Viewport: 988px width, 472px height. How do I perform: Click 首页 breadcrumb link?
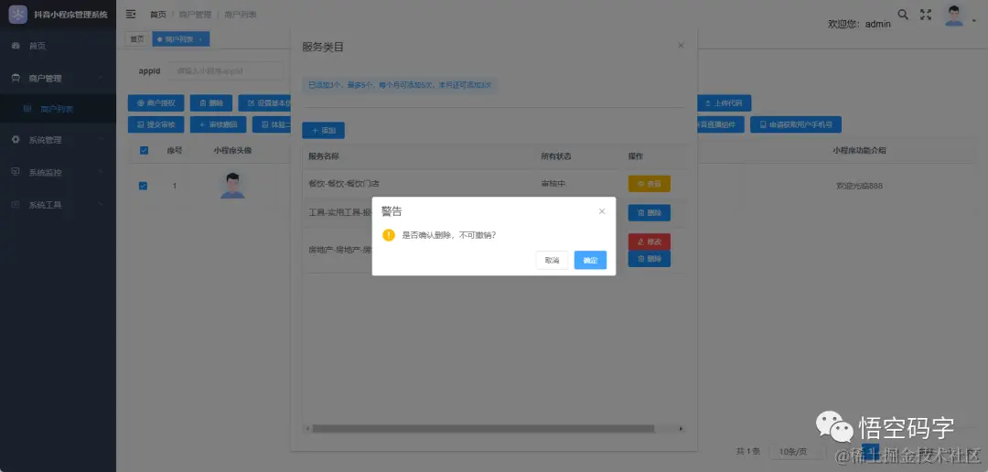[158, 15]
